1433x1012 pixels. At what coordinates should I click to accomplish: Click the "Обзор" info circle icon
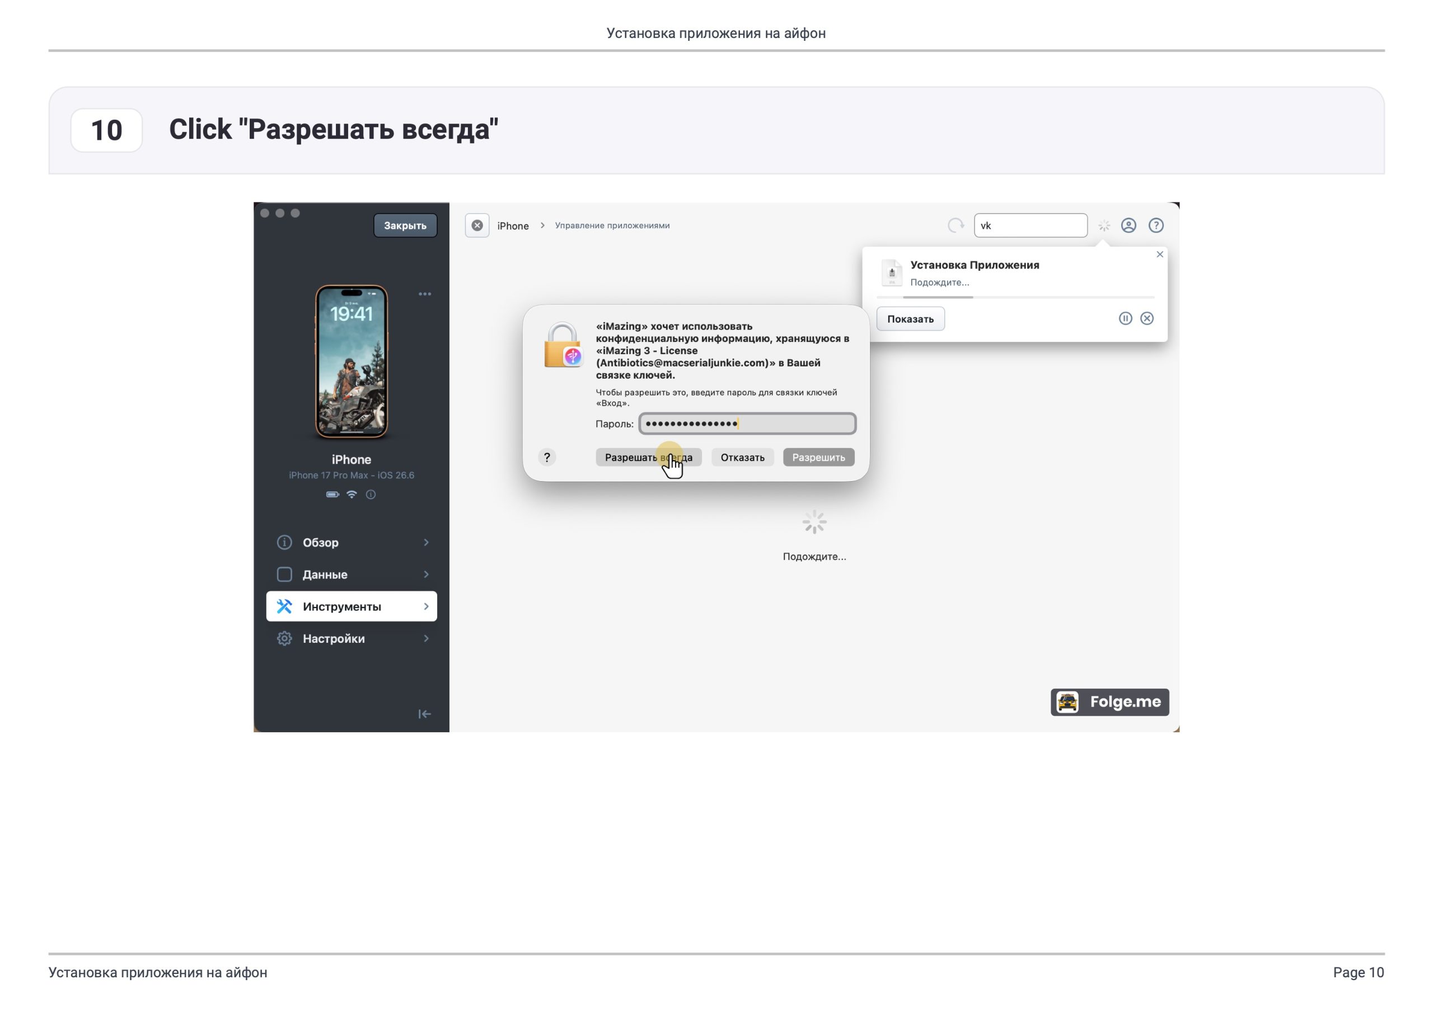[284, 542]
